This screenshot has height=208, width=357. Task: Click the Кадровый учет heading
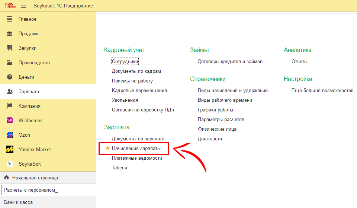tap(124, 50)
